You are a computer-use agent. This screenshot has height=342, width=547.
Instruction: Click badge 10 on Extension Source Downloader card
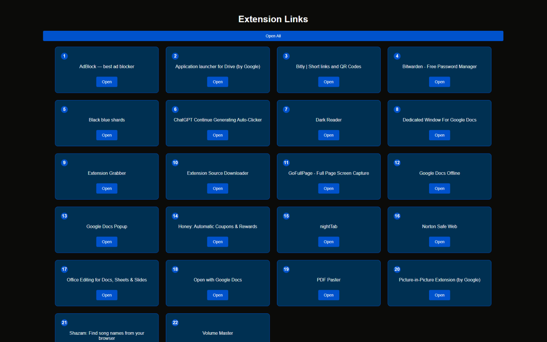pos(175,162)
